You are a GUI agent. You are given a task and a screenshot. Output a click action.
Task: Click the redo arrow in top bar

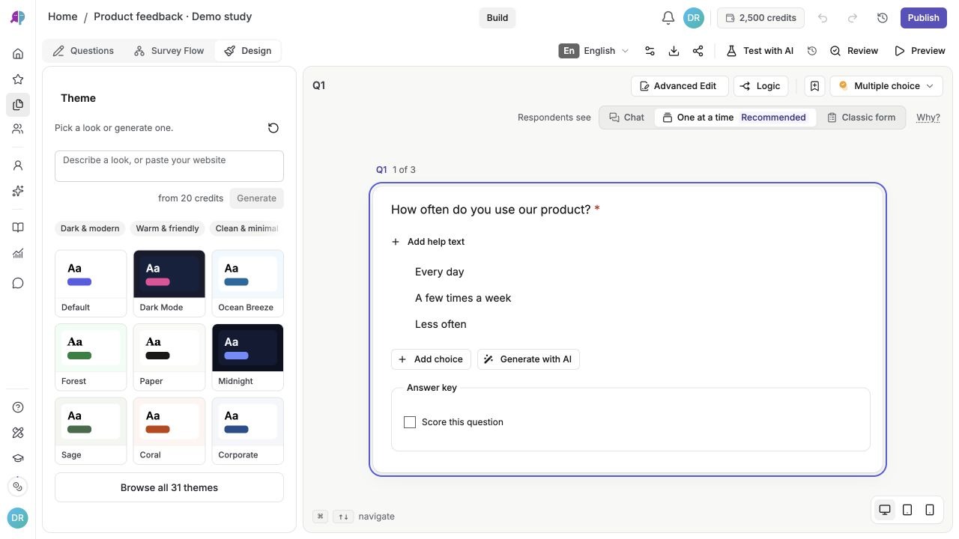pyautogui.click(x=853, y=18)
